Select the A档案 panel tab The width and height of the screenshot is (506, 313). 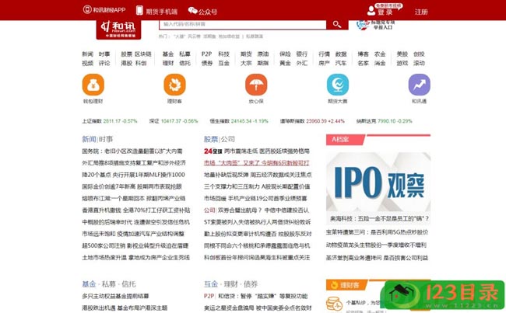345,140
